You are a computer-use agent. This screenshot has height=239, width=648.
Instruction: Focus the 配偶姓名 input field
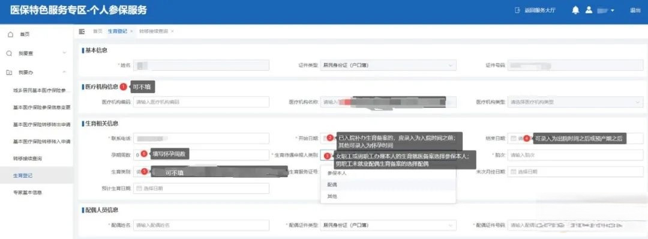[x=201, y=225]
